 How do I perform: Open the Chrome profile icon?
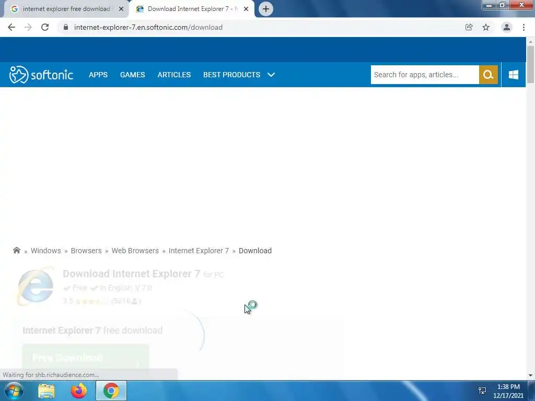click(x=507, y=27)
